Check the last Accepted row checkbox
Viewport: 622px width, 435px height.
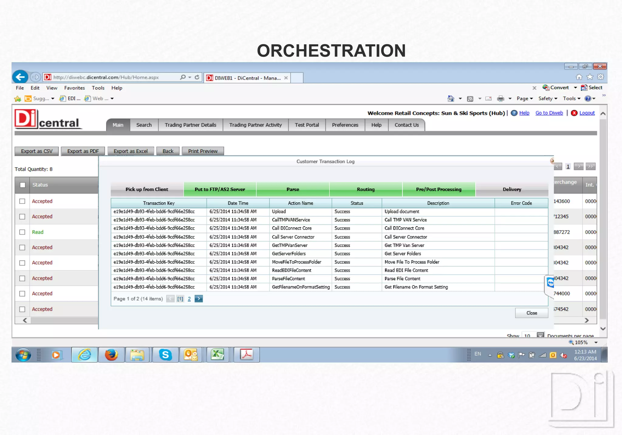22,309
